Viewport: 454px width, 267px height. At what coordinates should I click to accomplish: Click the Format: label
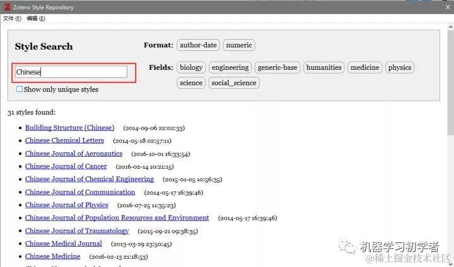(158, 45)
